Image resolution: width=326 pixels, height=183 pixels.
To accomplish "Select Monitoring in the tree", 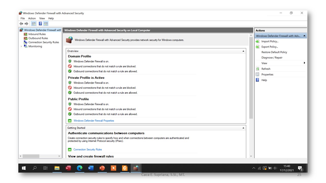I will (x=35, y=46).
